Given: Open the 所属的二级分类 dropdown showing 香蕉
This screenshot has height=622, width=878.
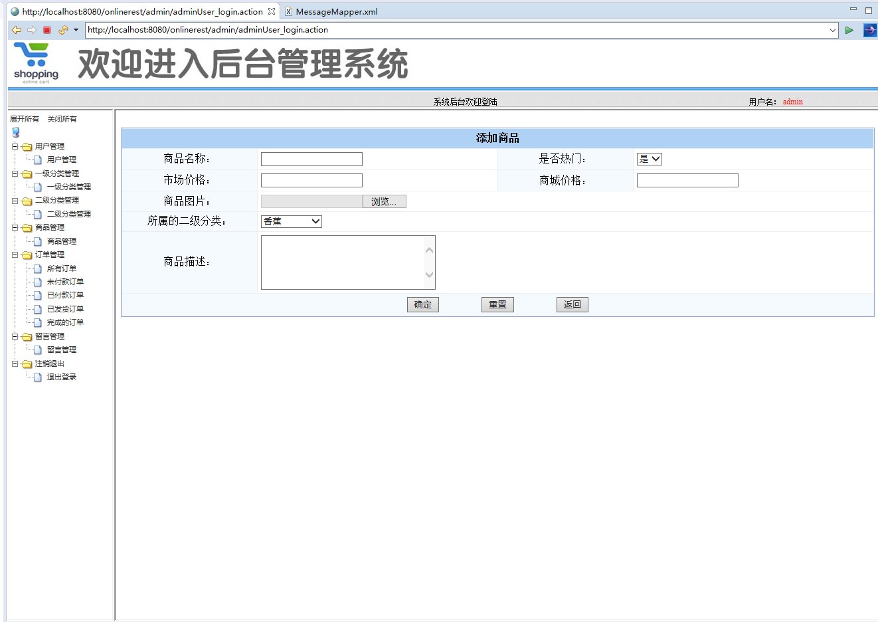Looking at the screenshot, I should [x=291, y=221].
